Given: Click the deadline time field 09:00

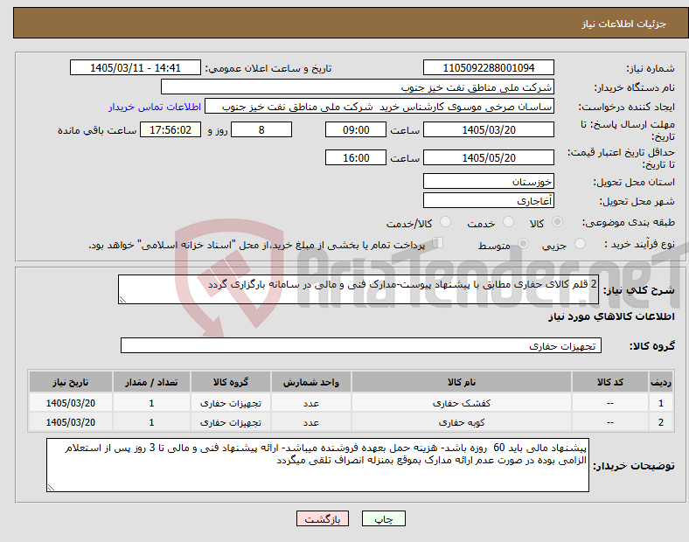Looking at the screenshot, I should pos(356,129).
